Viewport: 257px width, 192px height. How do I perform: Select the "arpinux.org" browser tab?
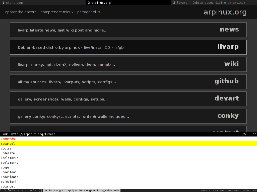pyautogui.click(x=128, y=2)
